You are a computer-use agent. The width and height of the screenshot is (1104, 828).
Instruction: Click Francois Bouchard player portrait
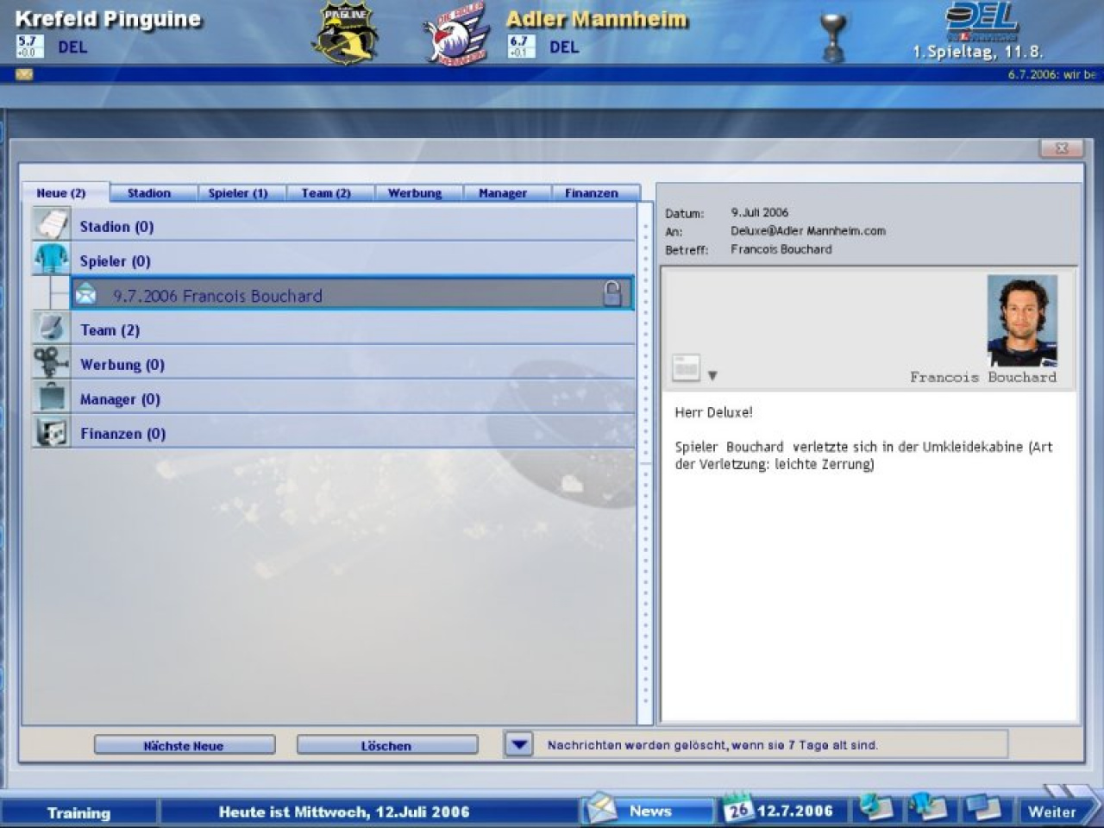tap(1022, 321)
